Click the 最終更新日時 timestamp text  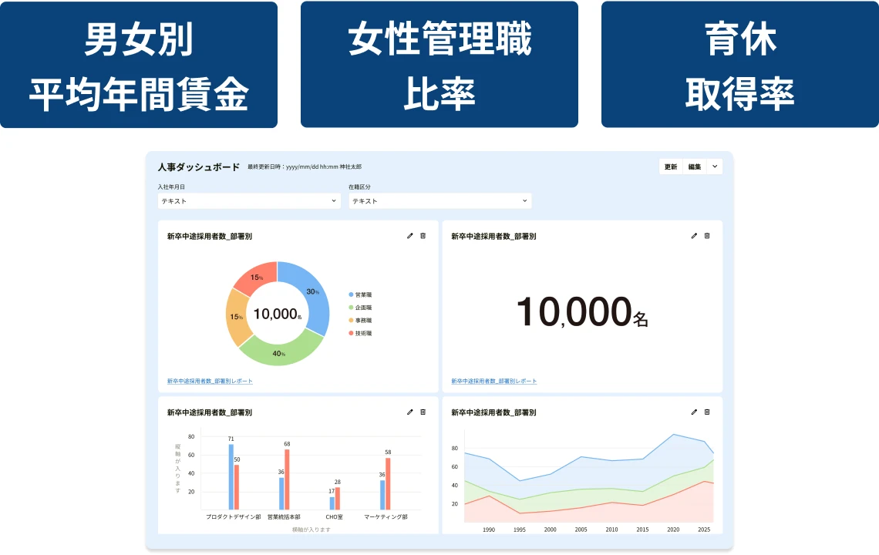point(305,167)
